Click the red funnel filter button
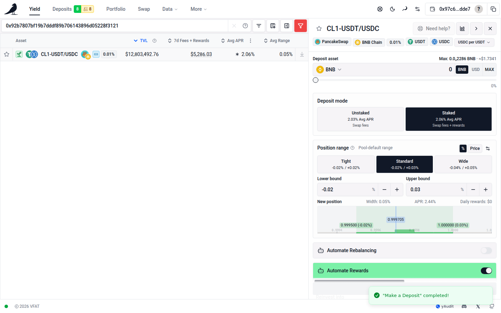 point(301,26)
